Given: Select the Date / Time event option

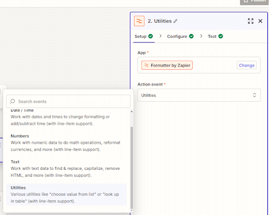Looking at the screenshot, I should [66, 117].
